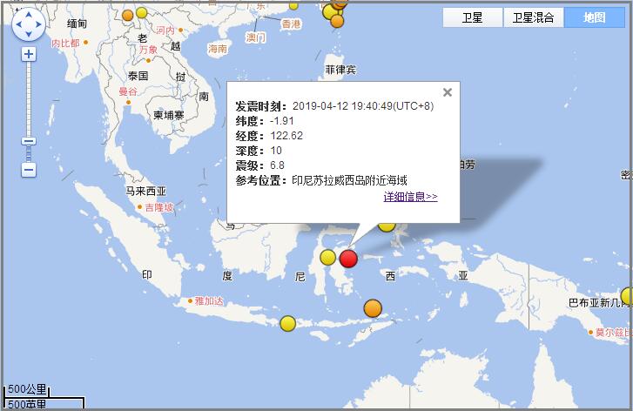Viewport: 633px width, 411px height.
Task: Click the zoom slider handle
Action: click(x=29, y=141)
